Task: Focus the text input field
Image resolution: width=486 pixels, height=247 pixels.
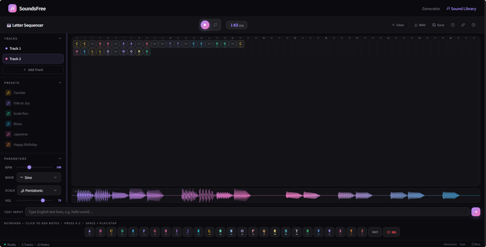Action: pyautogui.click(x=247, y=212)
